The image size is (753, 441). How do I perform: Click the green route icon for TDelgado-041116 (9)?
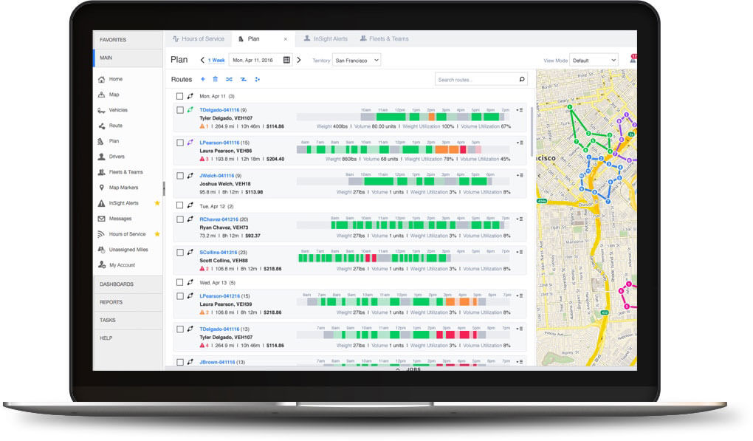[x=190, y=110]
